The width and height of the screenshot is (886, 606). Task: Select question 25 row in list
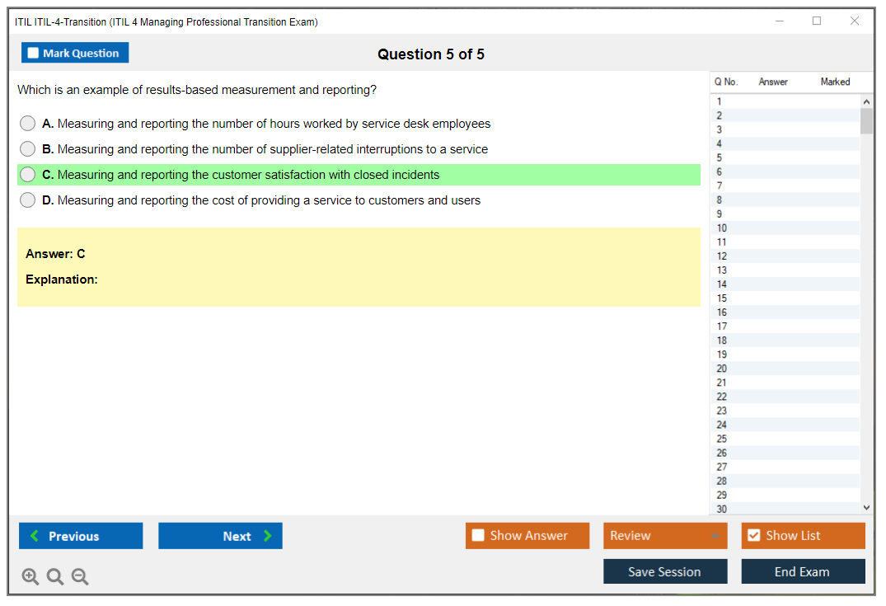point(722,439)
